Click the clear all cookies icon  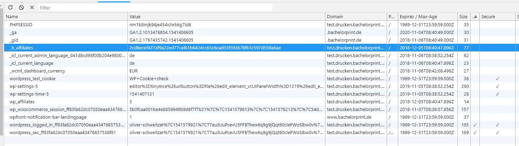[21, 7]
